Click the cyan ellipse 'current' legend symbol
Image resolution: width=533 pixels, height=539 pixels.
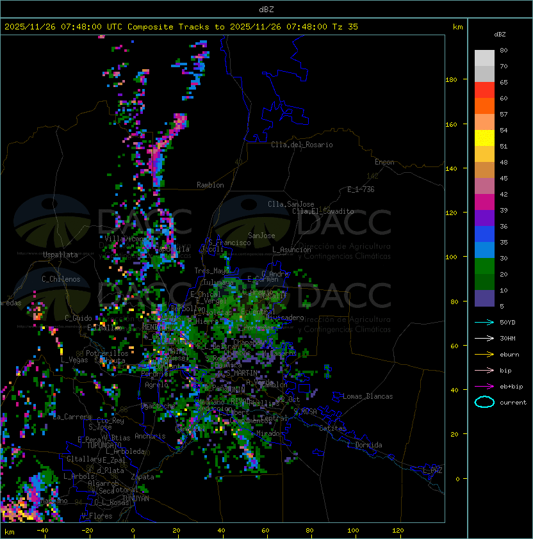484,402
